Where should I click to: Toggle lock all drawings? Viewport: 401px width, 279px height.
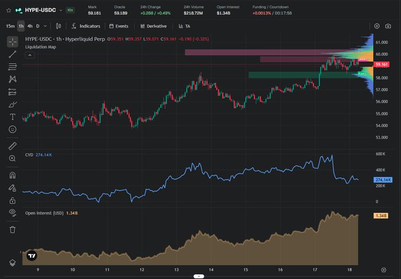[12, 201]
